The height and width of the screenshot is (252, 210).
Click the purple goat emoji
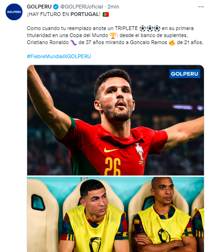click(x=74, y=43)
